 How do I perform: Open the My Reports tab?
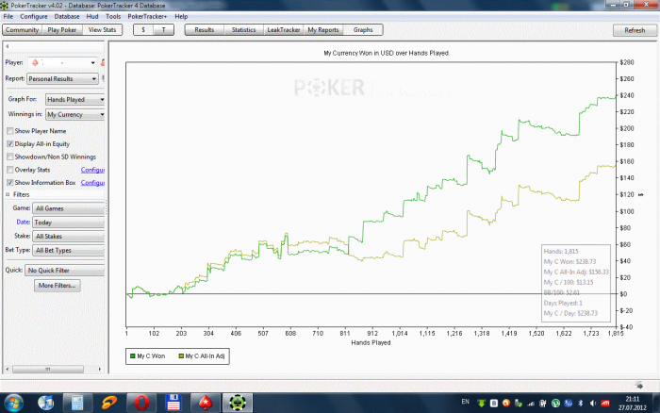click(x=323, y=30)
